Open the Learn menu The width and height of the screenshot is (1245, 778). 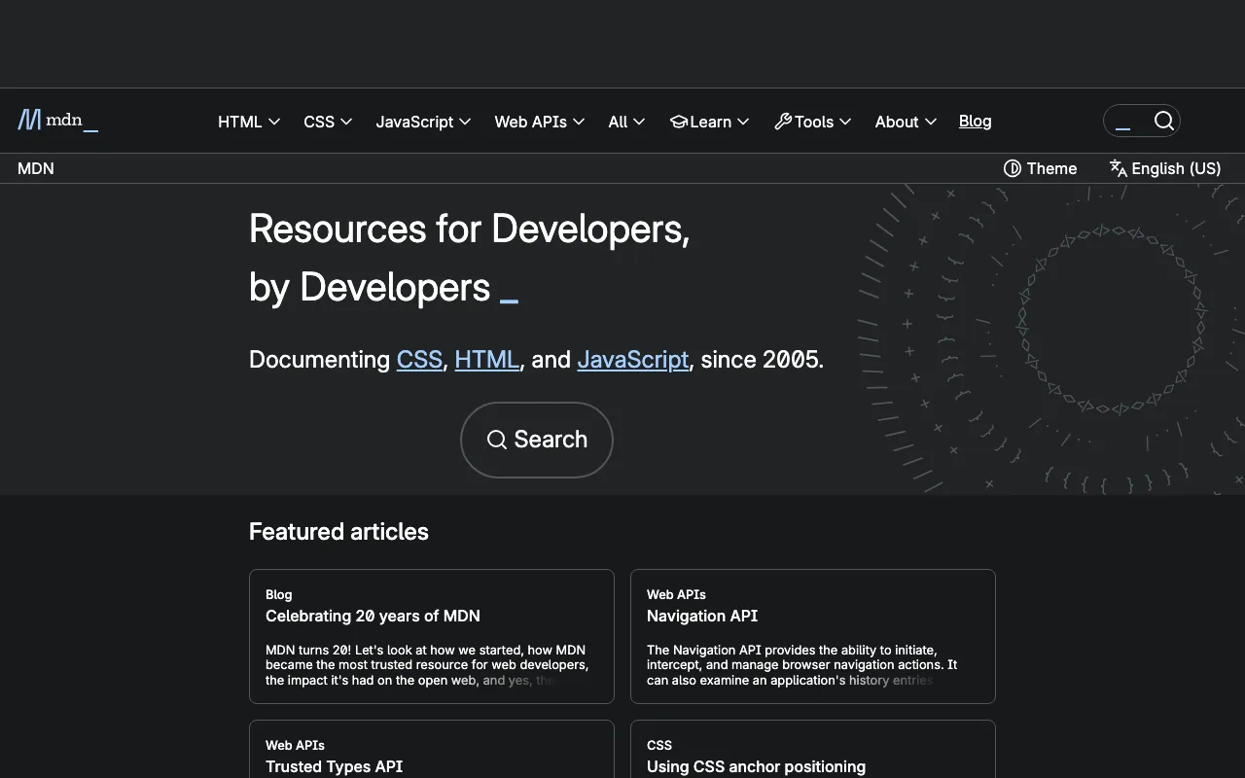pos(710,122)
